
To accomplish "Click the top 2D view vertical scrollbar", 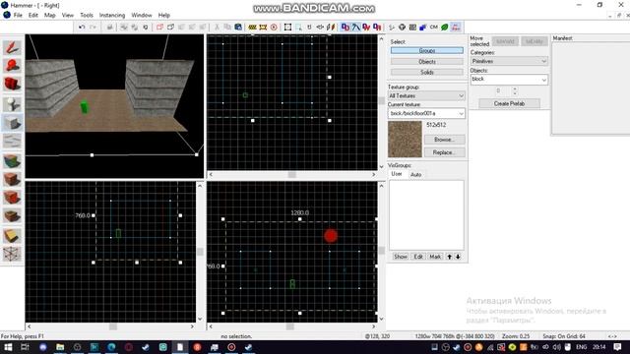I will pyautogui.click(x=381, y=102).
